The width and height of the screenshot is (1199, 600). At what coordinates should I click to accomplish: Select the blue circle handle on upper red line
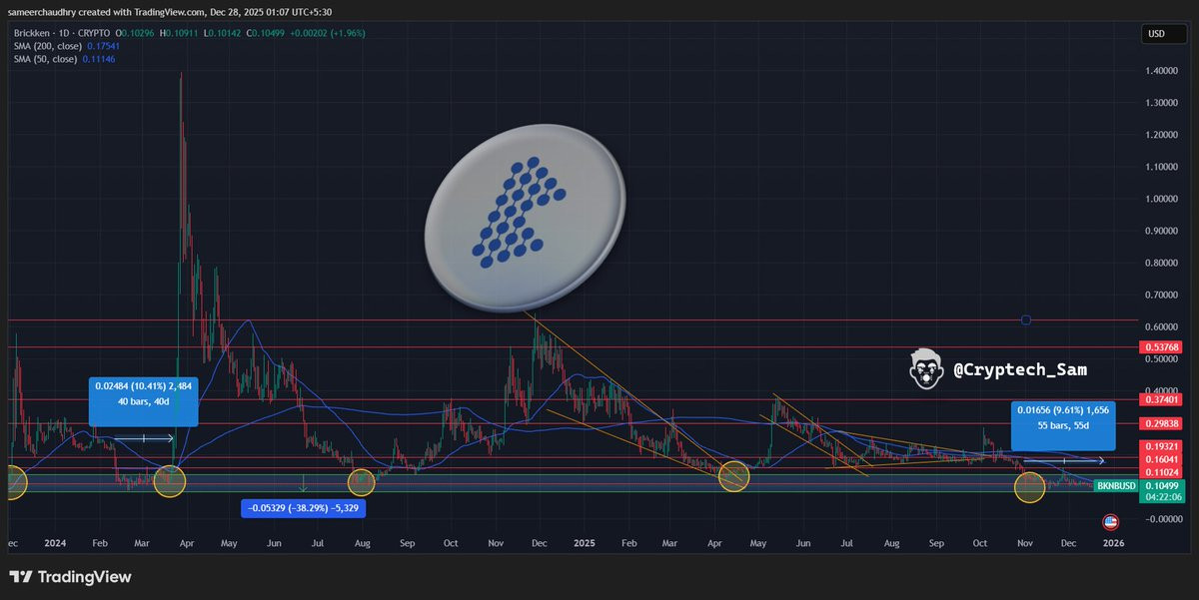pos(1026,320)
